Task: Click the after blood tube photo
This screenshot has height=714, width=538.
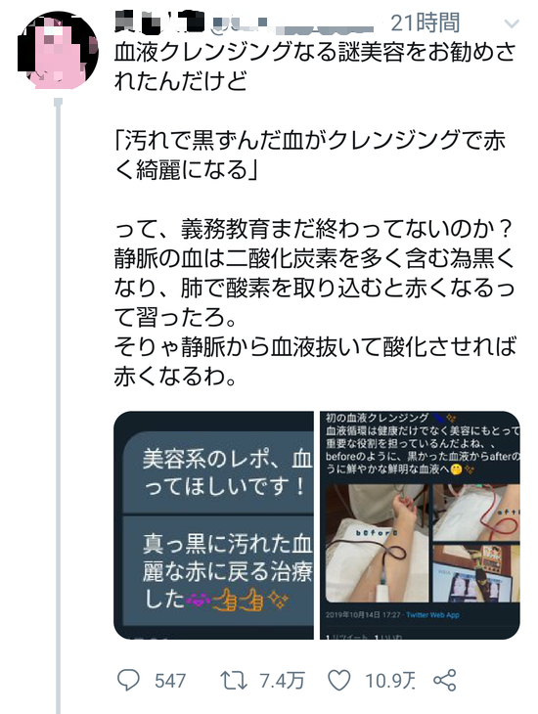Action: (x=476, y=513)
